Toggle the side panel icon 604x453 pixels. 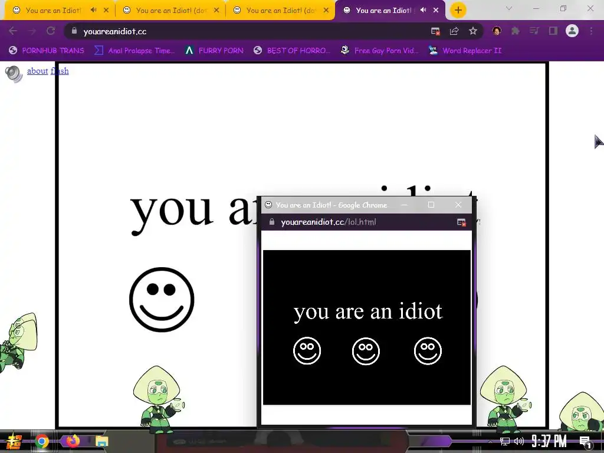pos(553,31)
